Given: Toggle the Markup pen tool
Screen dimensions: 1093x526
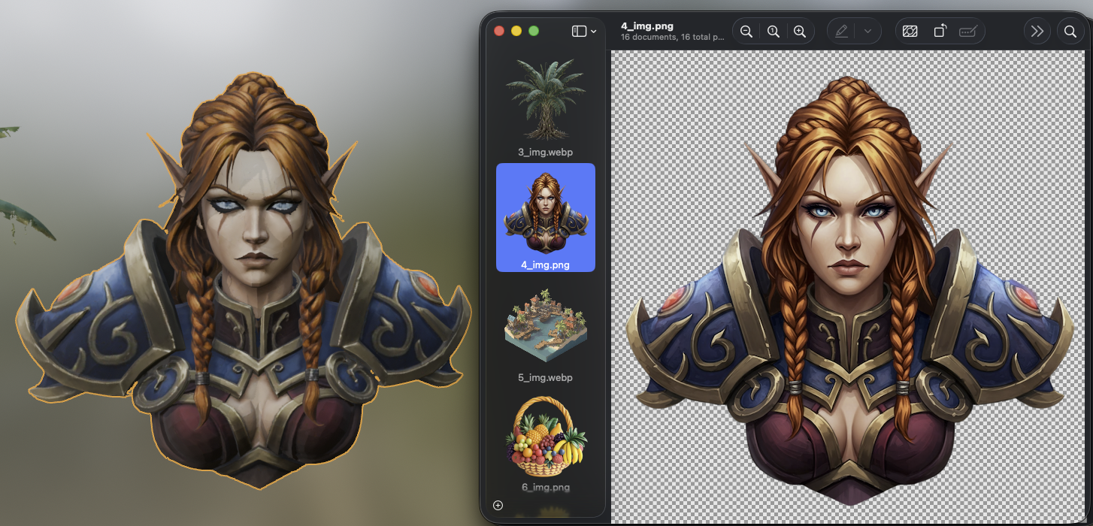Looking at the screenshot, I should pyautogui.click(x=841, y=32).
